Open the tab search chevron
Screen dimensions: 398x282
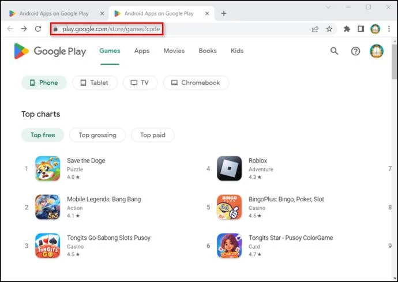328,7
